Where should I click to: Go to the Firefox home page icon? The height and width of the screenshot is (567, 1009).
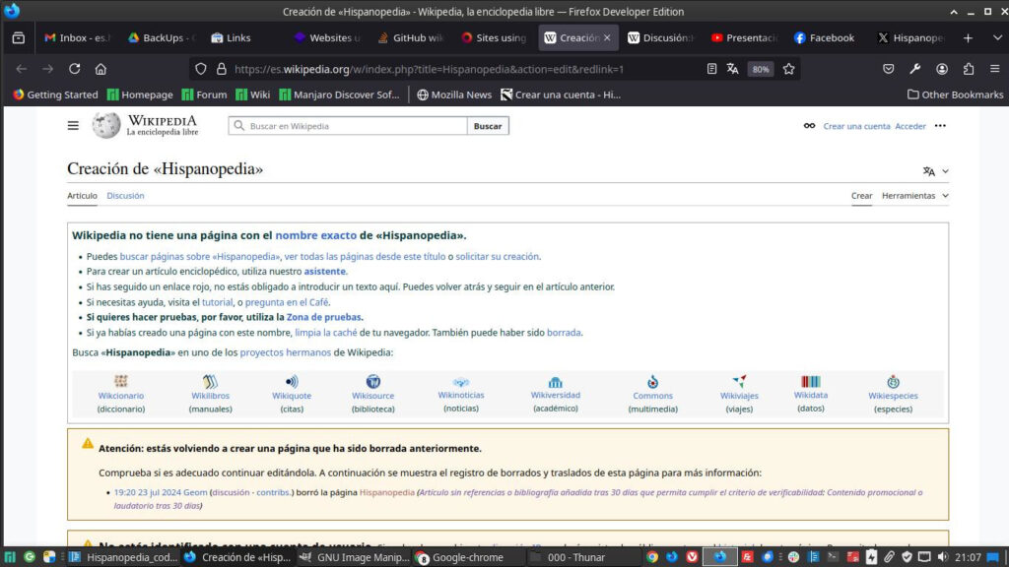101,69
